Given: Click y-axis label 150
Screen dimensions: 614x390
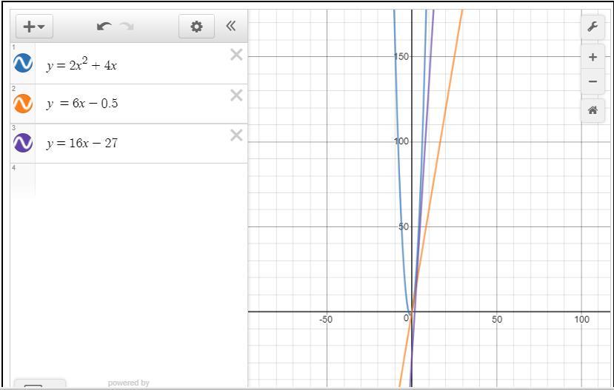Looking at the screenshot, I should coord(401,57).
